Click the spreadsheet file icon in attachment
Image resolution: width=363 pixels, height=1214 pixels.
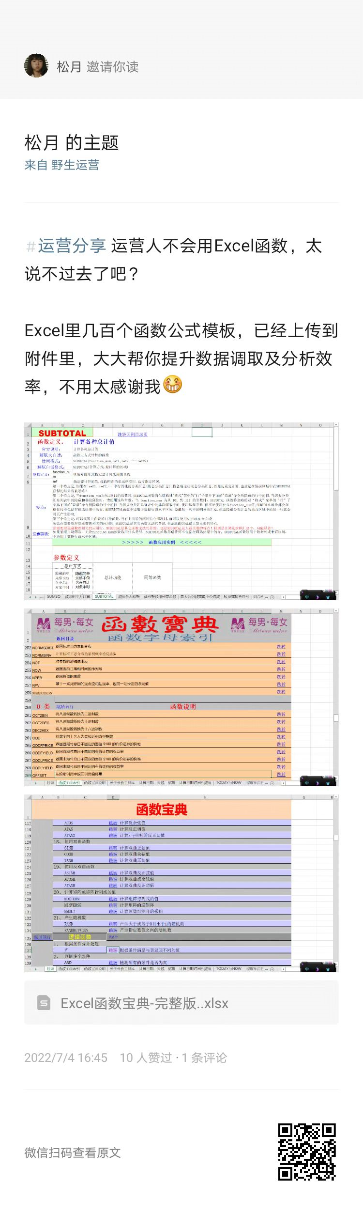44,1003
